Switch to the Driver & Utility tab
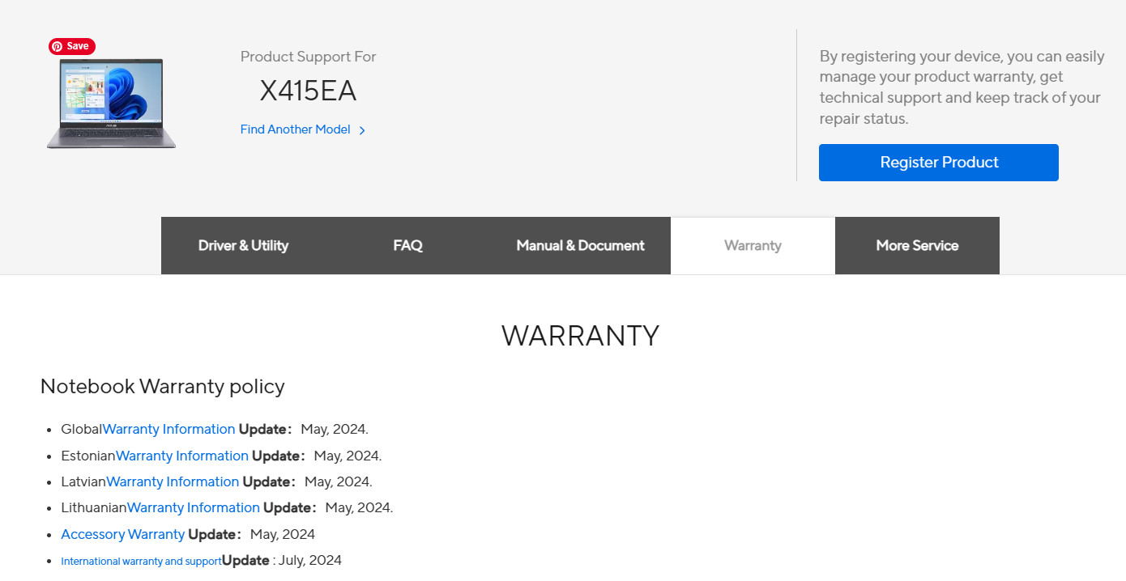 click(x=243, y=245)
